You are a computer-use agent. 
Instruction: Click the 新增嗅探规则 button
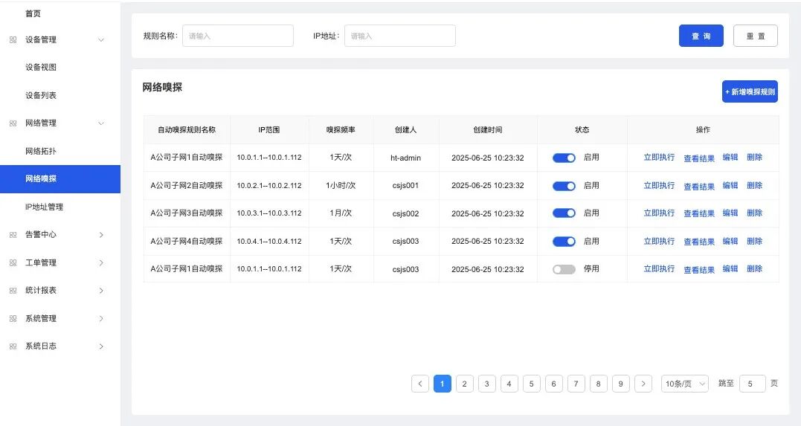coord(750,91)
